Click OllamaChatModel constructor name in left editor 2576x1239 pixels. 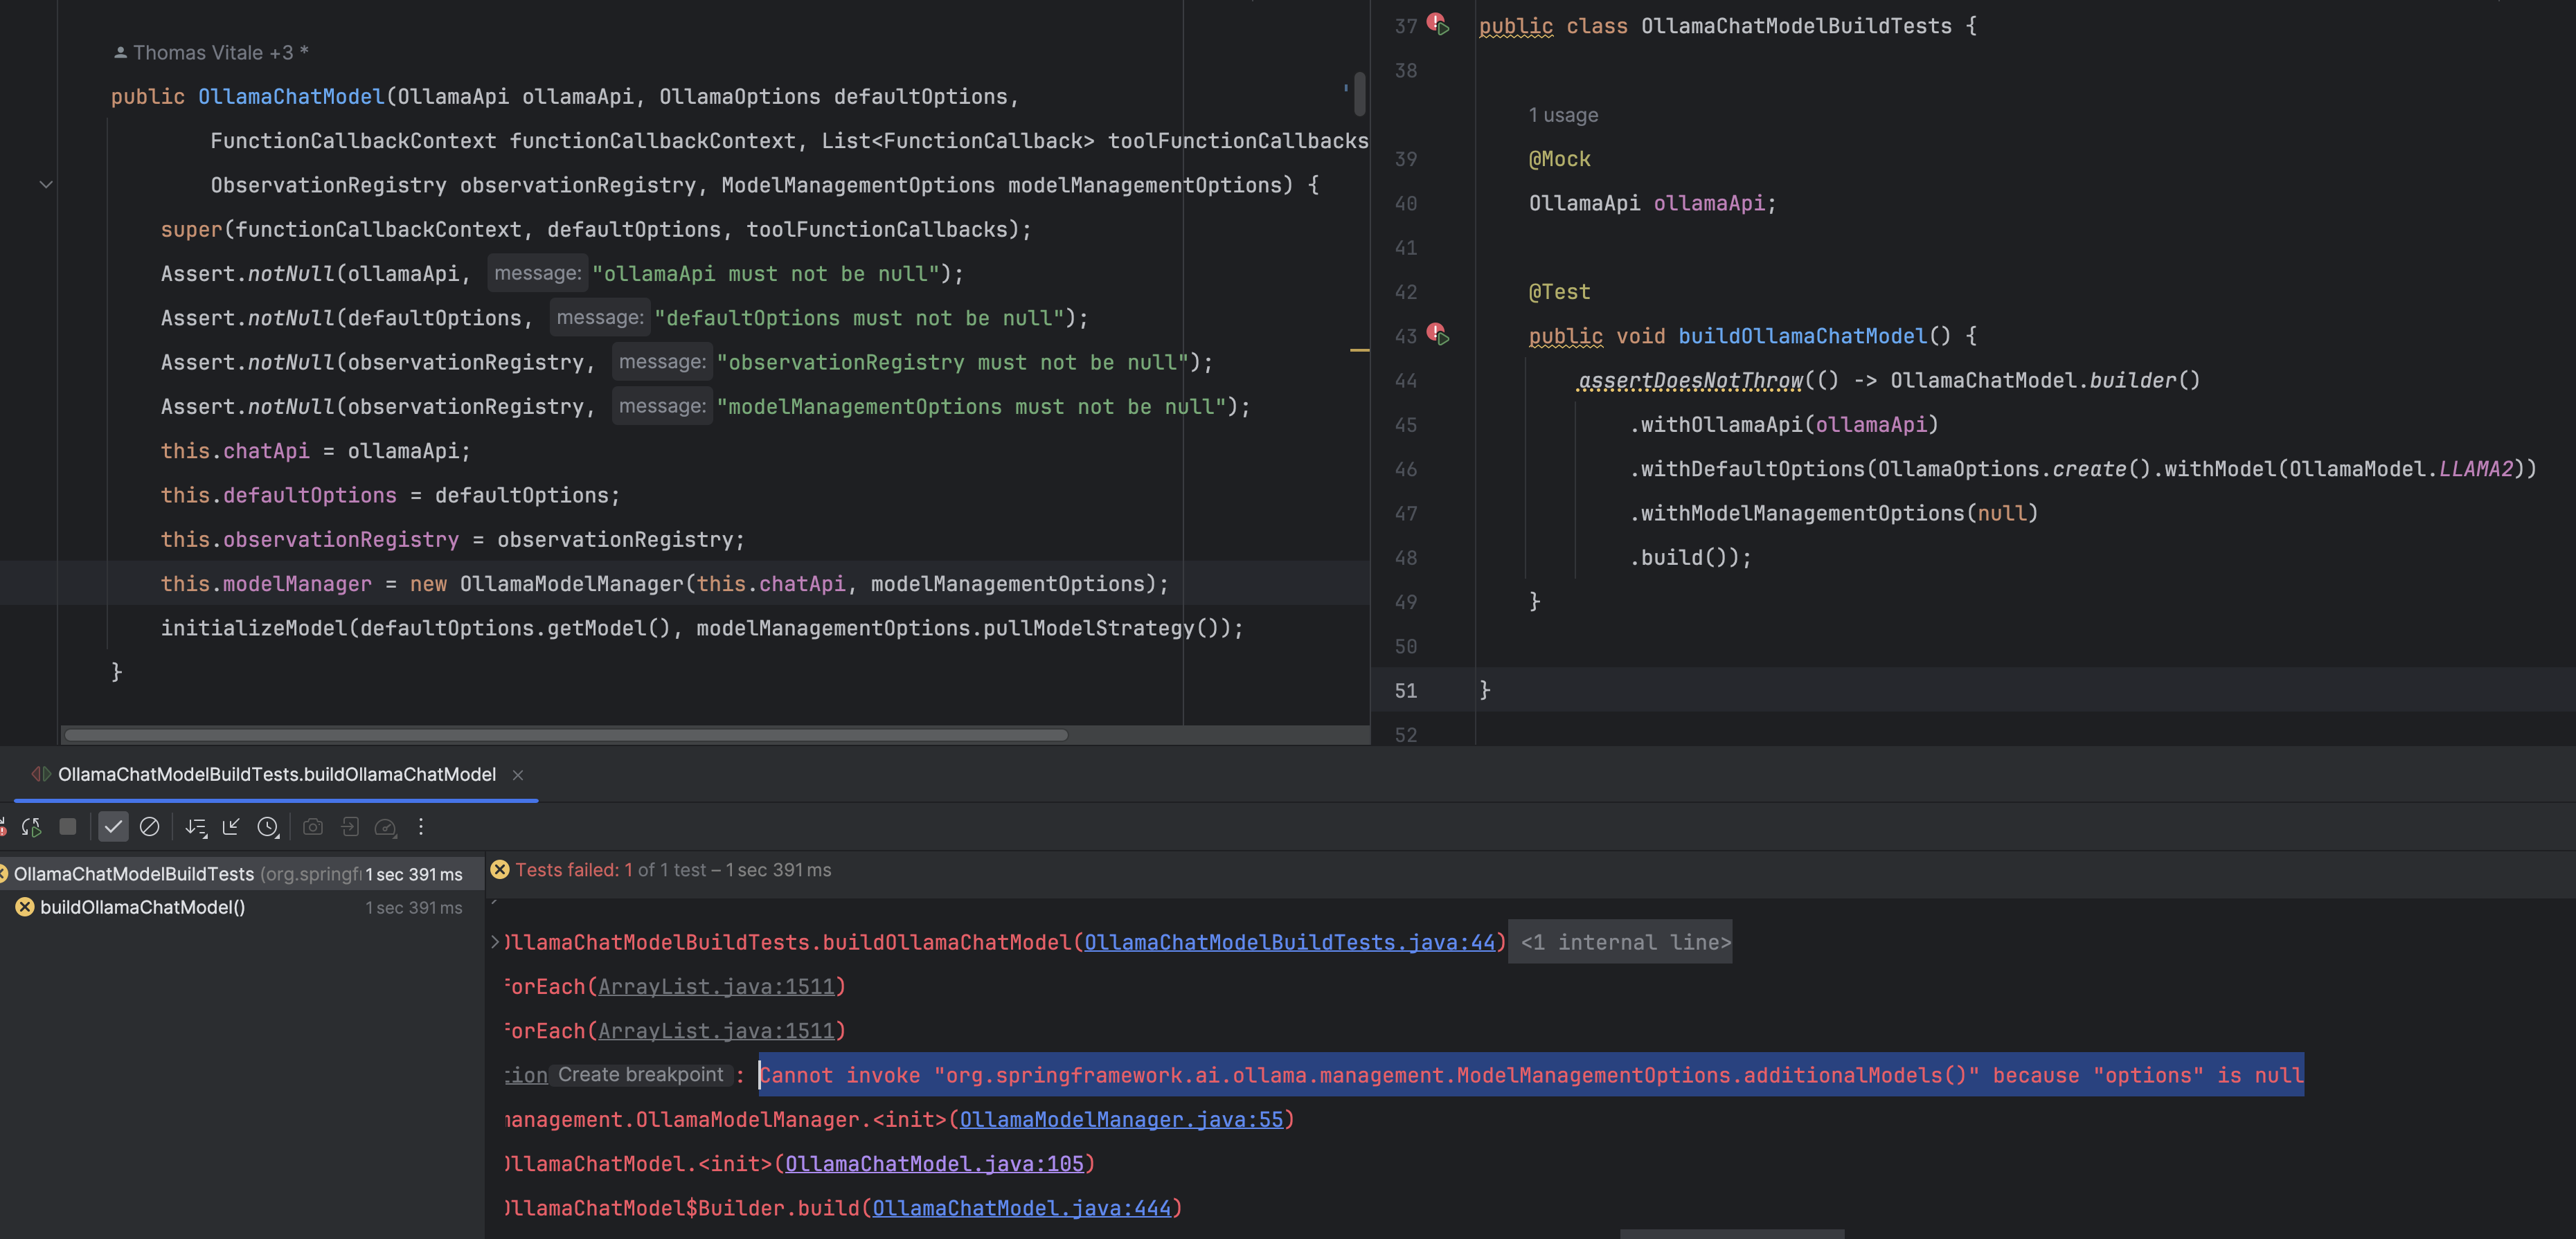tap(291, 97)
